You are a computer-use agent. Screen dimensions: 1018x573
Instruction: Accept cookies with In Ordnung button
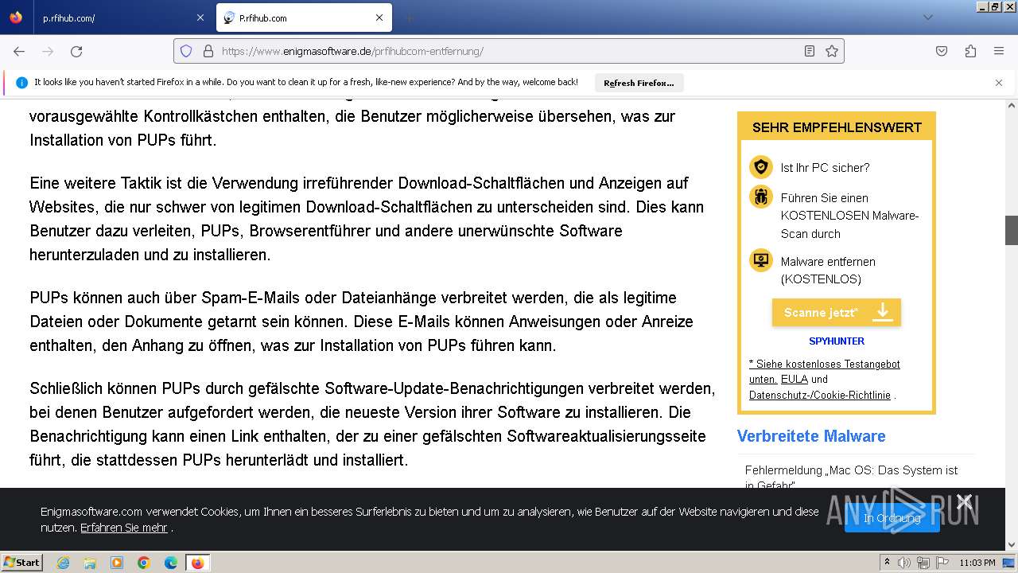pyautogui.click(x=892, y=518)
